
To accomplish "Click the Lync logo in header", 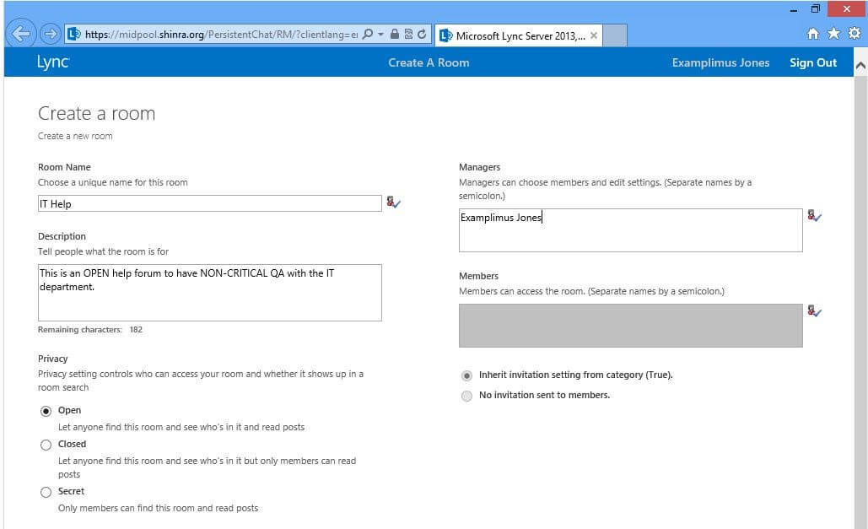I will (53, 62).
